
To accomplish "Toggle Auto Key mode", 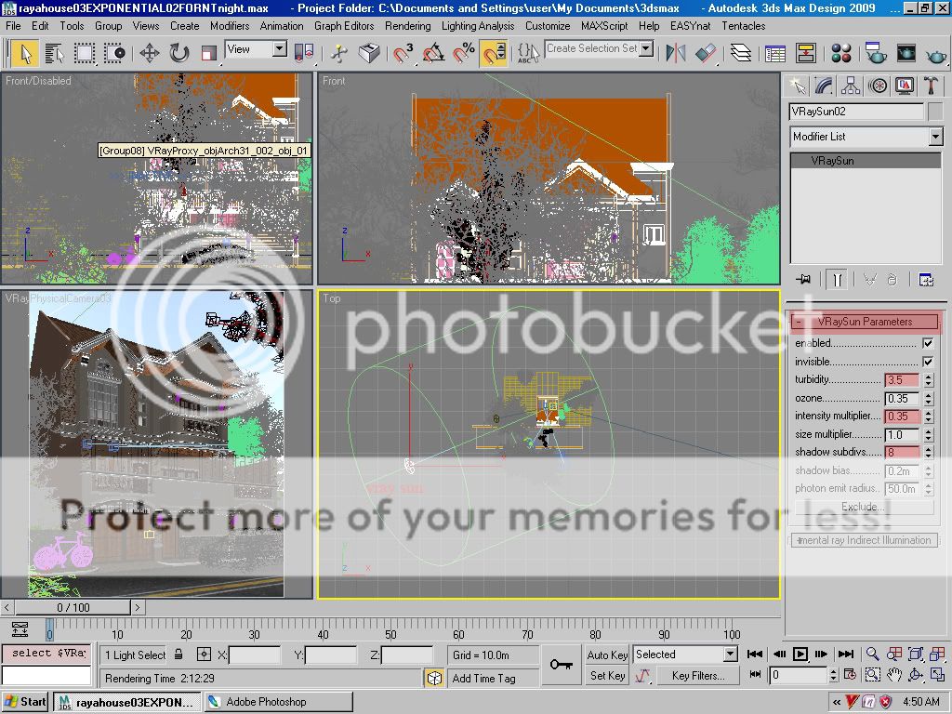I will [x=607, y=654].
